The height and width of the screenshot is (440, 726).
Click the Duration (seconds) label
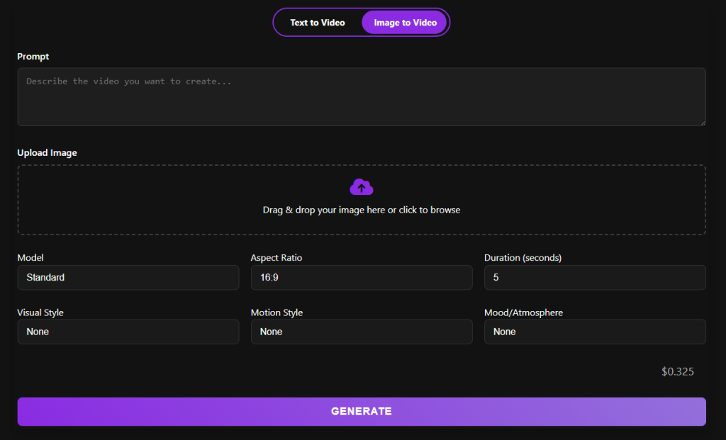[x=523, y=258]
